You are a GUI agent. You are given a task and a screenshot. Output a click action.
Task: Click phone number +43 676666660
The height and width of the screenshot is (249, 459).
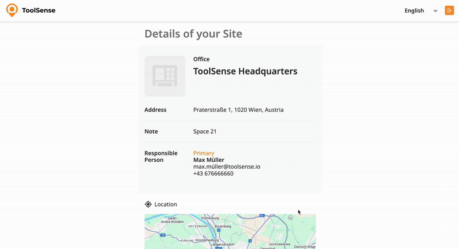click(x=213, y=173)
